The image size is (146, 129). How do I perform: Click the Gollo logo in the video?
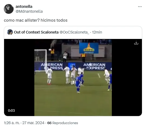tap(89, 48)
